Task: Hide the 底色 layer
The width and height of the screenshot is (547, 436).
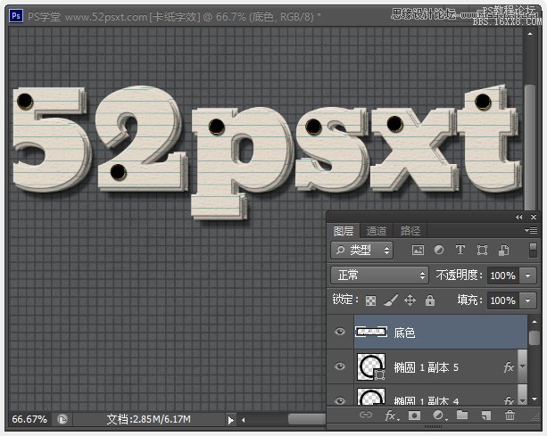Action: tap(340, 332)
